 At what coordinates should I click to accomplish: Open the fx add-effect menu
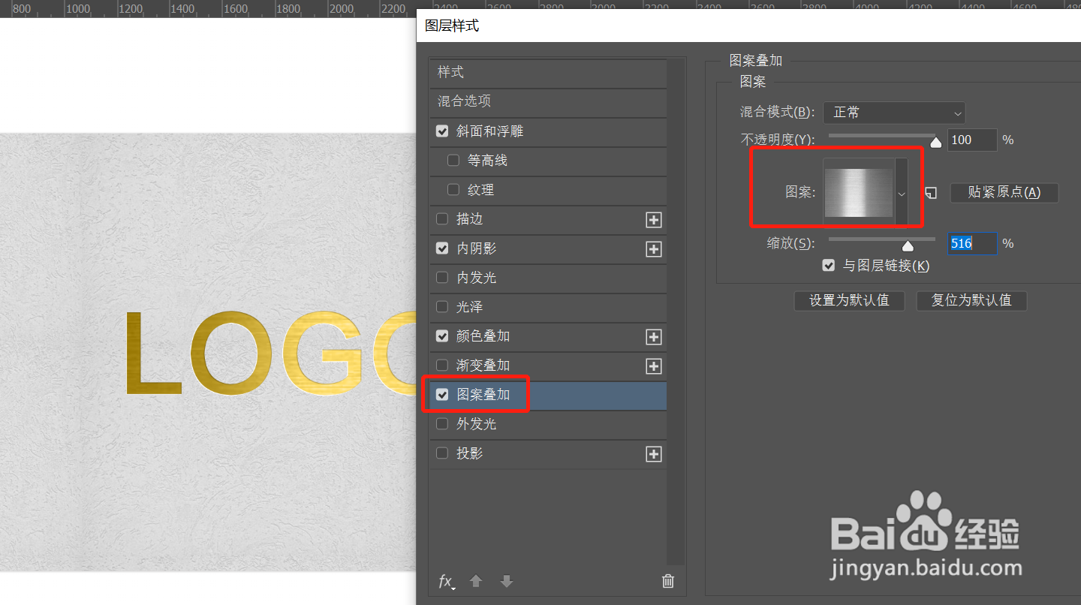point(447,581)
